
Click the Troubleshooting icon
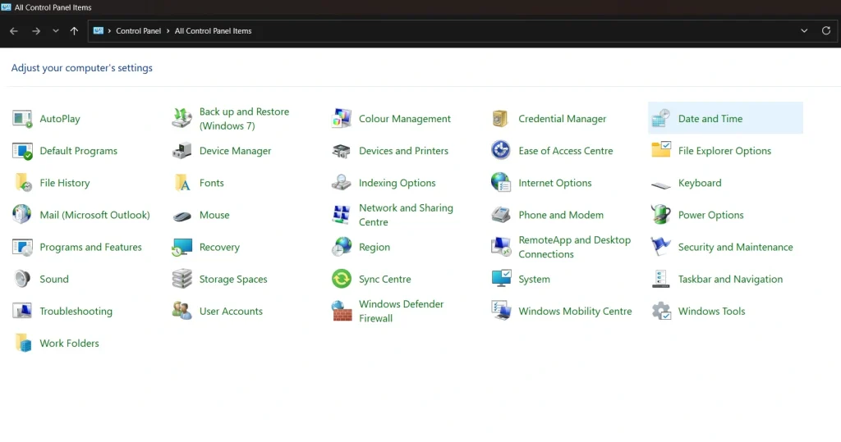pyautogui.click(x=22, y=311)
